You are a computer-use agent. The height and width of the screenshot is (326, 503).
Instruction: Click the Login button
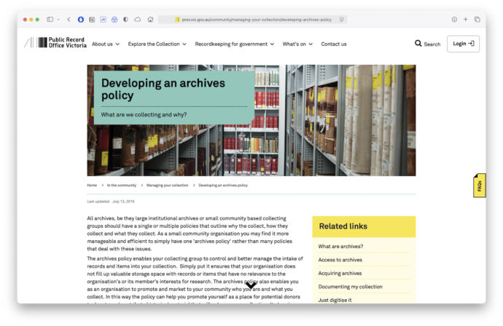coord(463,44)
